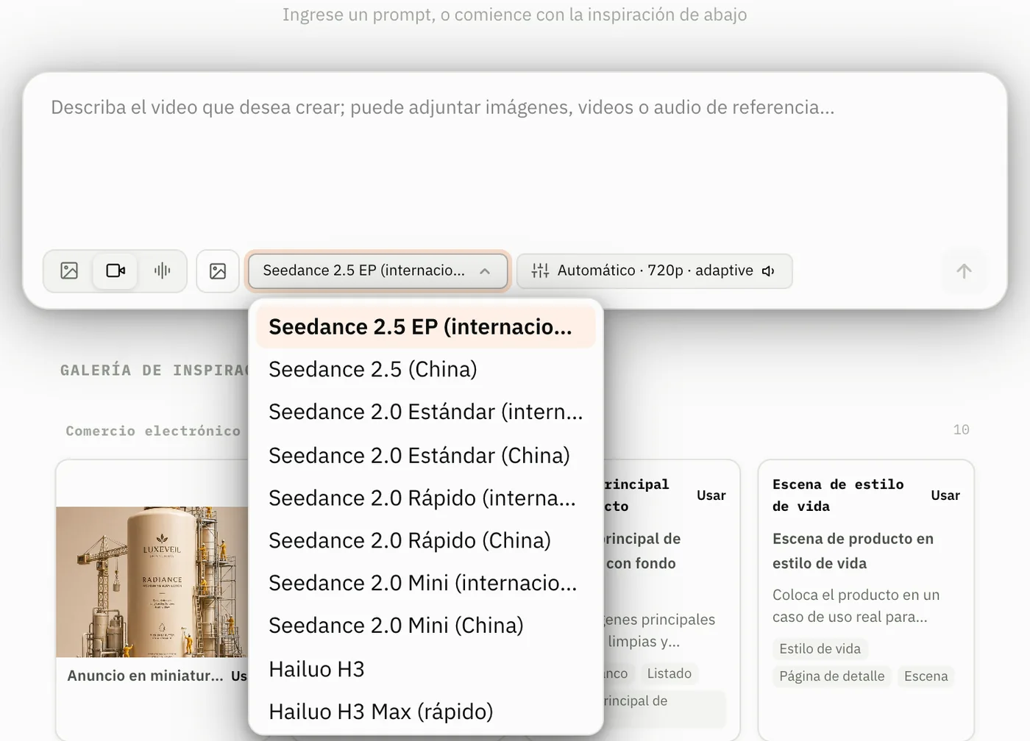
Task: Open the Automático 720p adaptive settings
Action: (x=654, y=271)
